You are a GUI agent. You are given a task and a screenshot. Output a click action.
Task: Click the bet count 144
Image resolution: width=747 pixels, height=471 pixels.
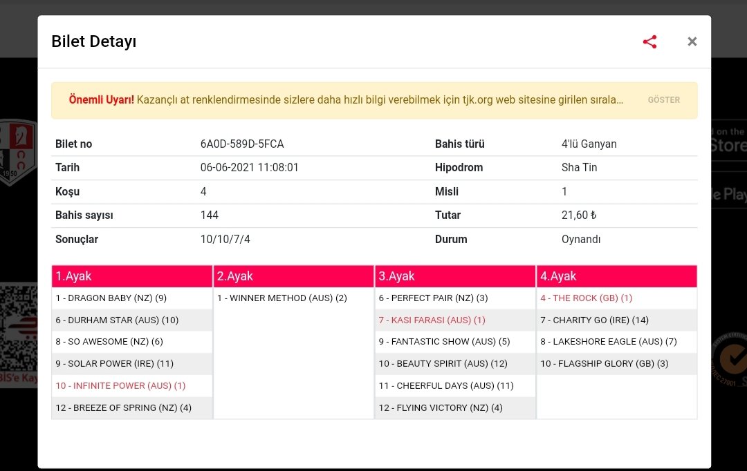click(x=209, y=215)
